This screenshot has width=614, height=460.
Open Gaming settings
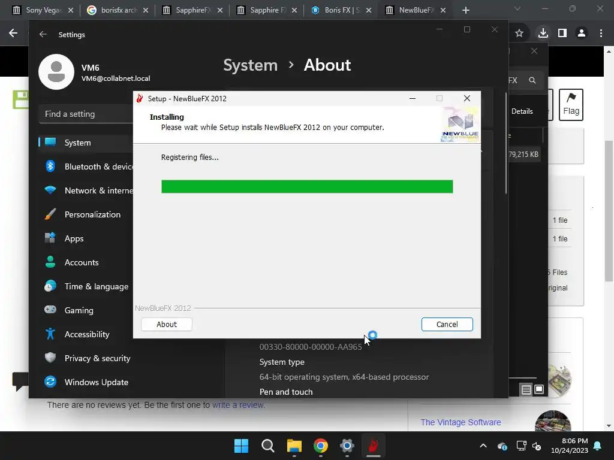pyautogui.click(x=86, y=310)
